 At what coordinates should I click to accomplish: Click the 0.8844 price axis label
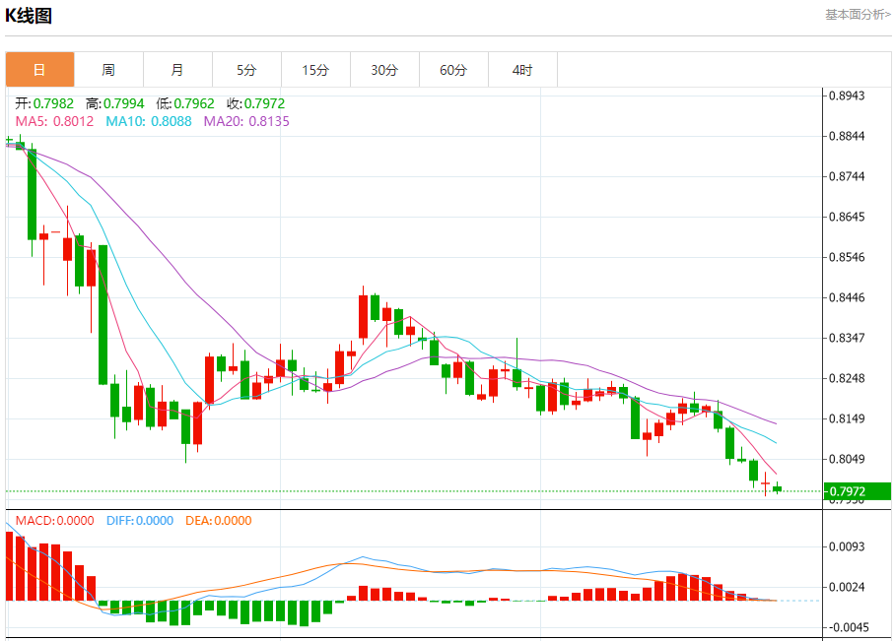(847, 136)
